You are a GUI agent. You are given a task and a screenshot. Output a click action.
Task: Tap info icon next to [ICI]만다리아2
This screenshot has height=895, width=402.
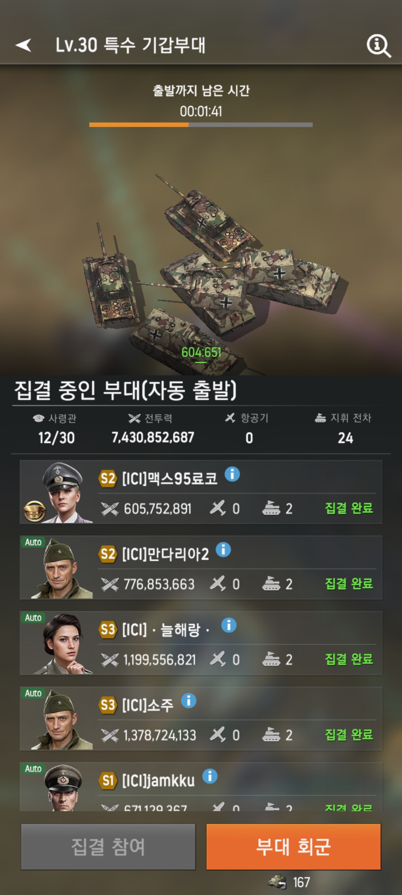click(x=223, y=550)
